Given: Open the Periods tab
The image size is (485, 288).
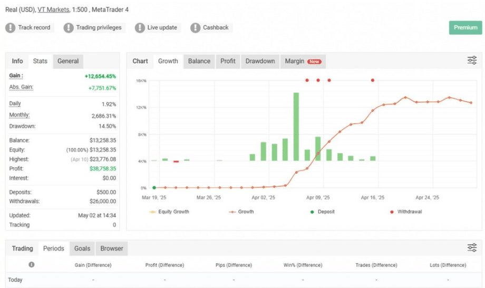Looking at the screenshot, I should coord(54,249).
